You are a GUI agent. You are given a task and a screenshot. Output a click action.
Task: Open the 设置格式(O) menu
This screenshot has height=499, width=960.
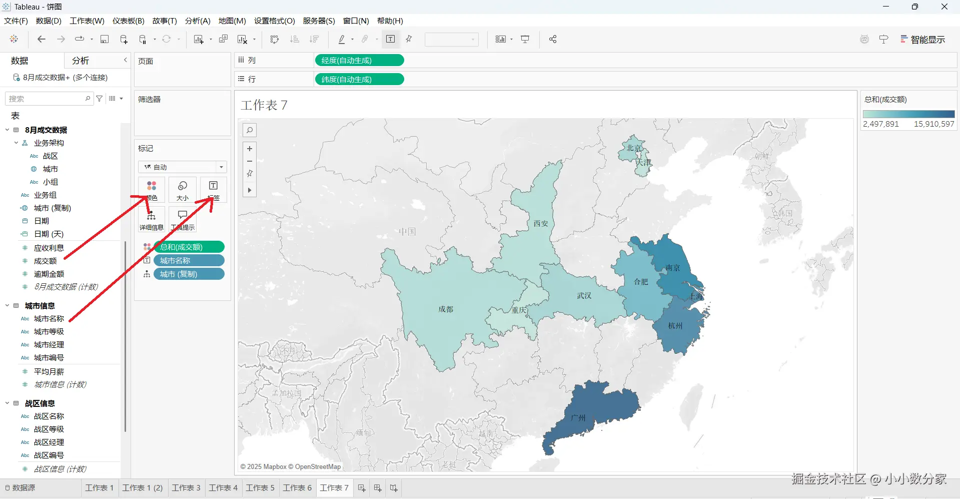[x=275, y=21]
